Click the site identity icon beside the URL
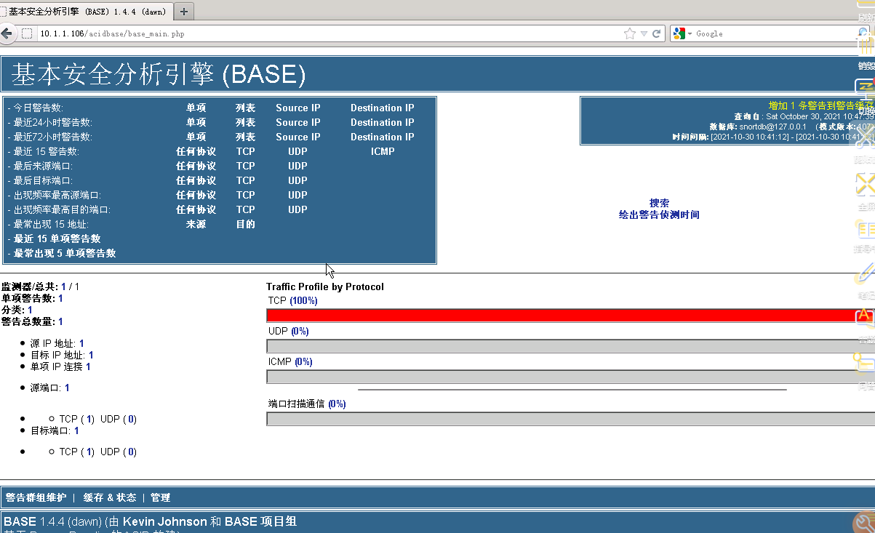The image size is (875, 533). [x=27, y=33]
